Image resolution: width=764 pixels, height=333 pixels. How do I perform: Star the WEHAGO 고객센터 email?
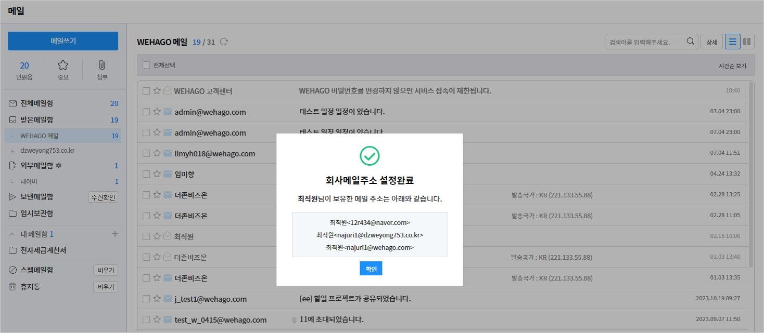(157, 91)
